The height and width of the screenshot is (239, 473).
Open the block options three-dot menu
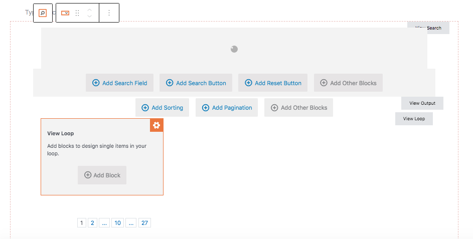tap(109, 13)
